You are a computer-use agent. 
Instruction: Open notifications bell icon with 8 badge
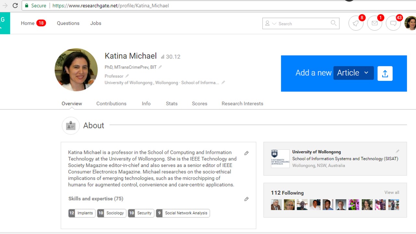[x=356, y=23]
